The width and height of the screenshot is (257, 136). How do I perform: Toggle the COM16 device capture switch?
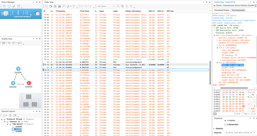(37, 14)
